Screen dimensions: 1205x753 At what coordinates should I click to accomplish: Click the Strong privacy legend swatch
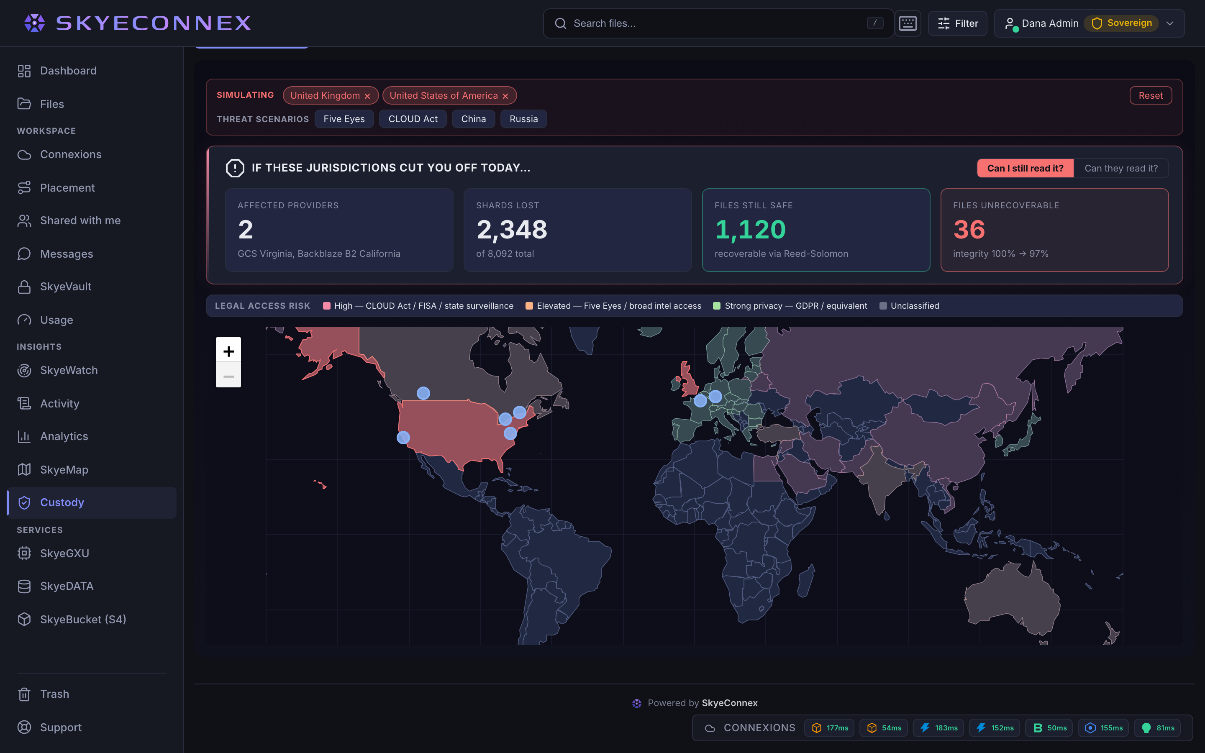[717, 306]
